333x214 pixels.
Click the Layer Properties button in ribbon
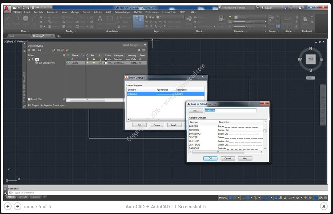(x=138, y=21)
